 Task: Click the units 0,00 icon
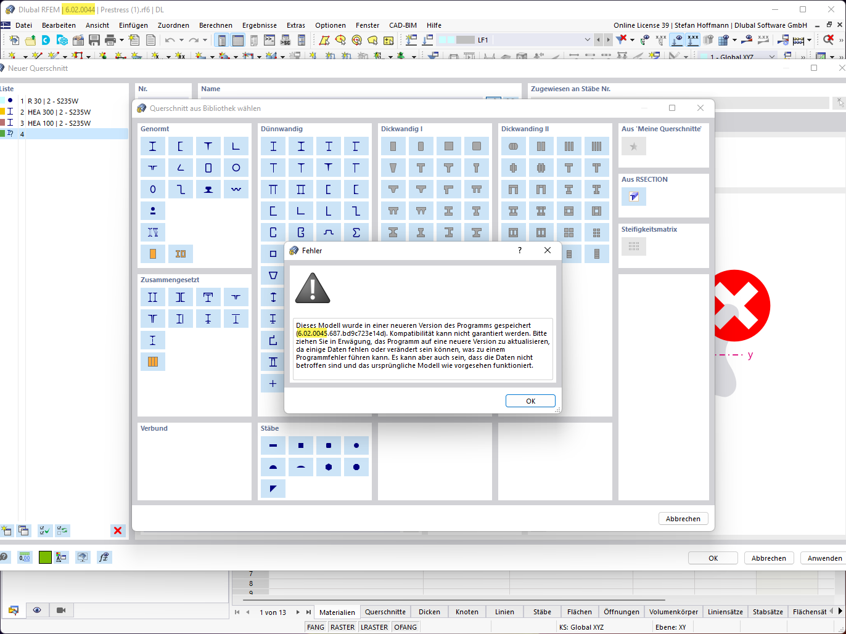pyautogui.click(x=25, y=558)
